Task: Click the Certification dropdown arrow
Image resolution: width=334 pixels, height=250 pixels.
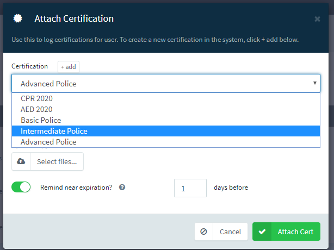Action: [314, 84]
